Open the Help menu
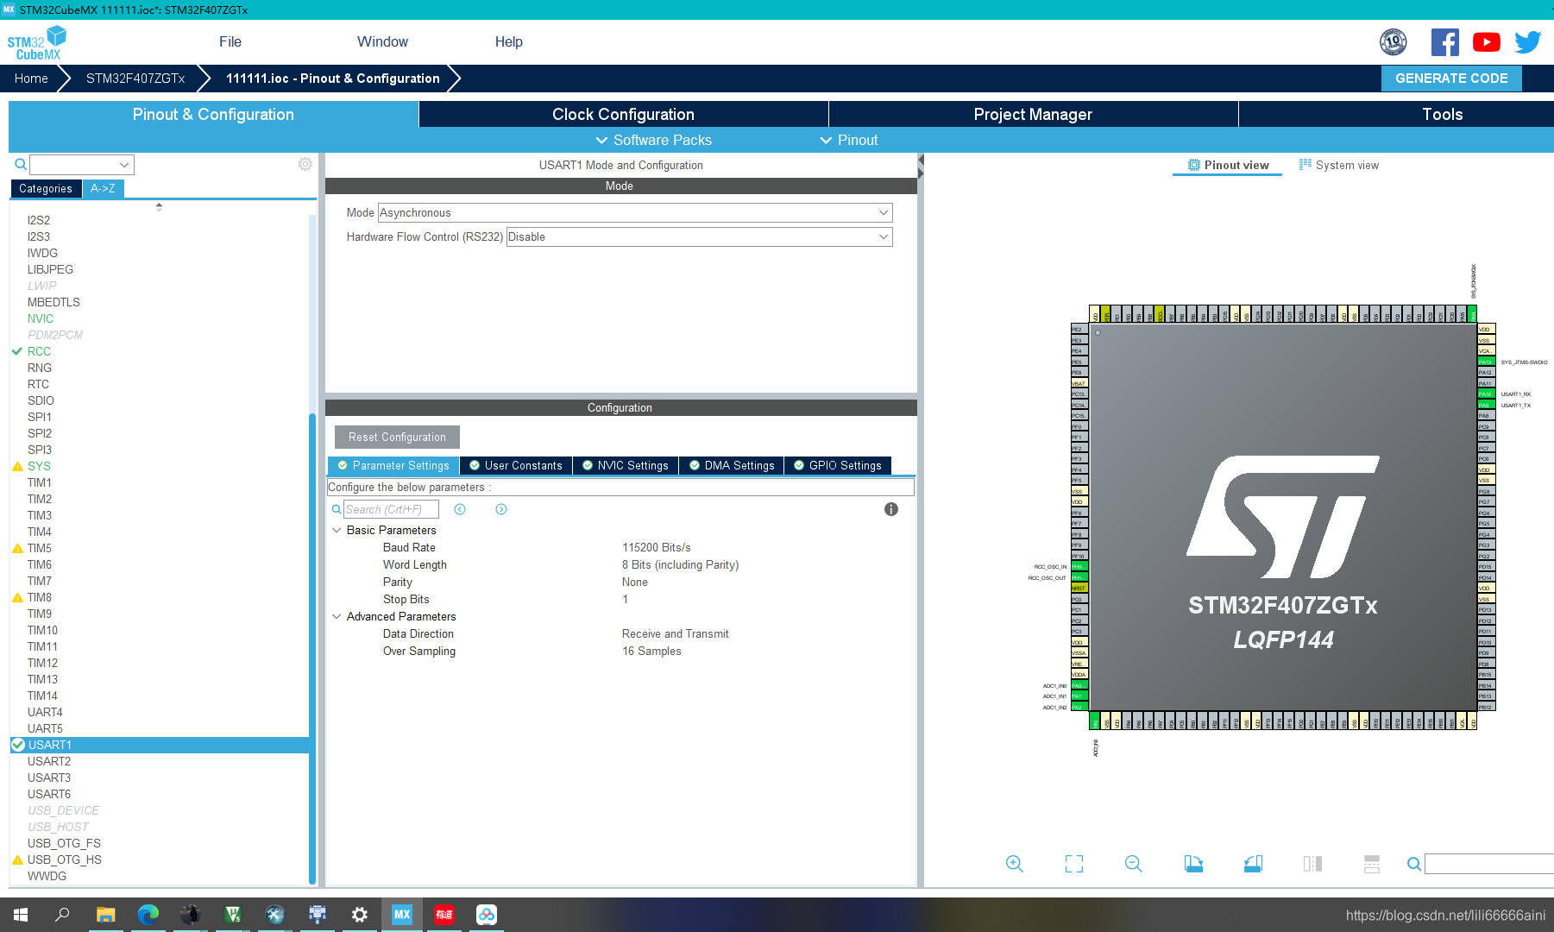1554x932 pixels. tap(509, 41)
